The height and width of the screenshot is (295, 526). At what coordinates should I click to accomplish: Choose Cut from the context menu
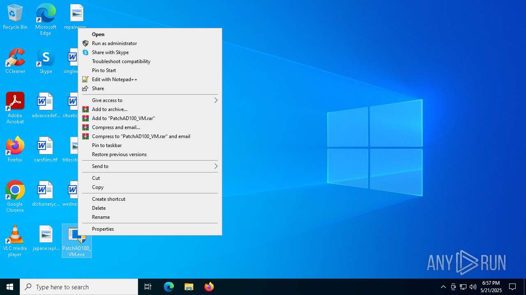click(150, 178)
